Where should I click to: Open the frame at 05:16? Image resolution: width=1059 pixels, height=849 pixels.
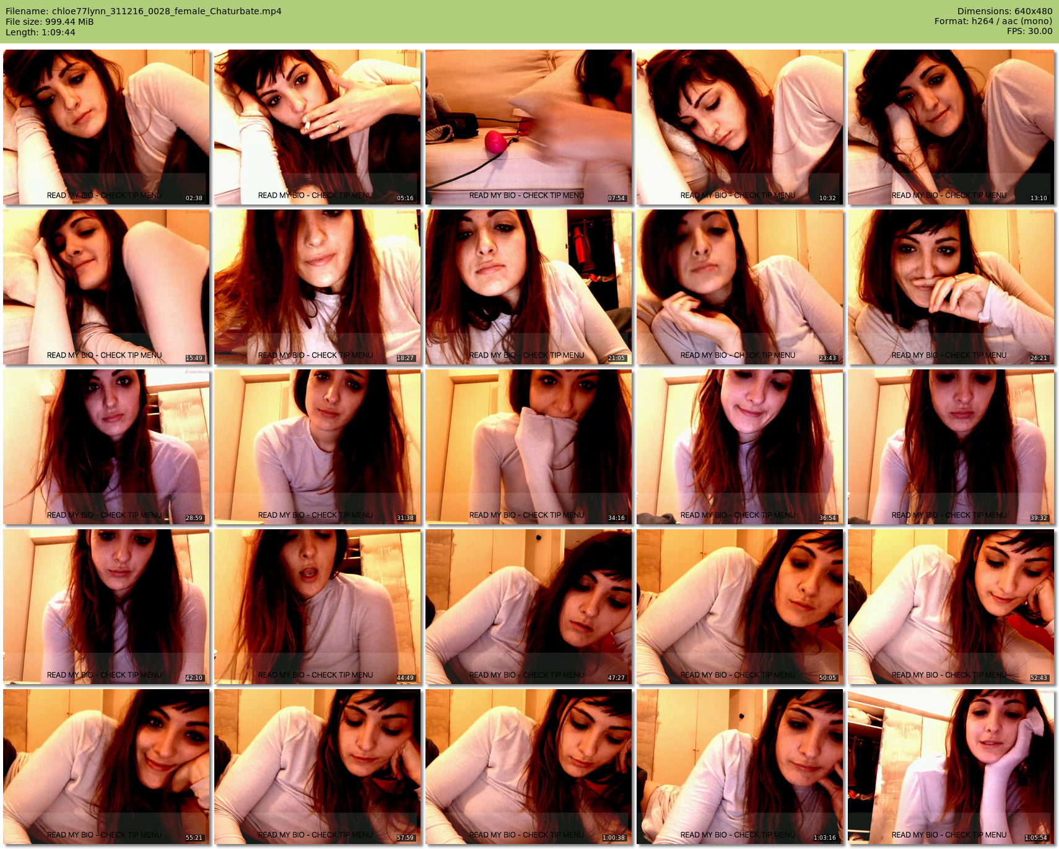click(317, 127)
